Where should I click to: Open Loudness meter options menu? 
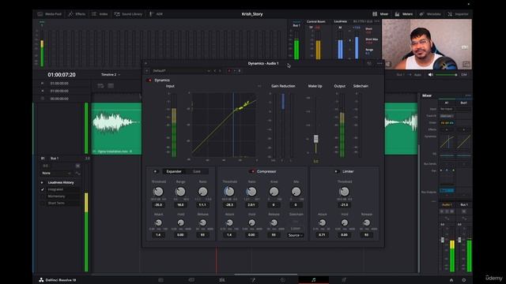click(377, 21)
